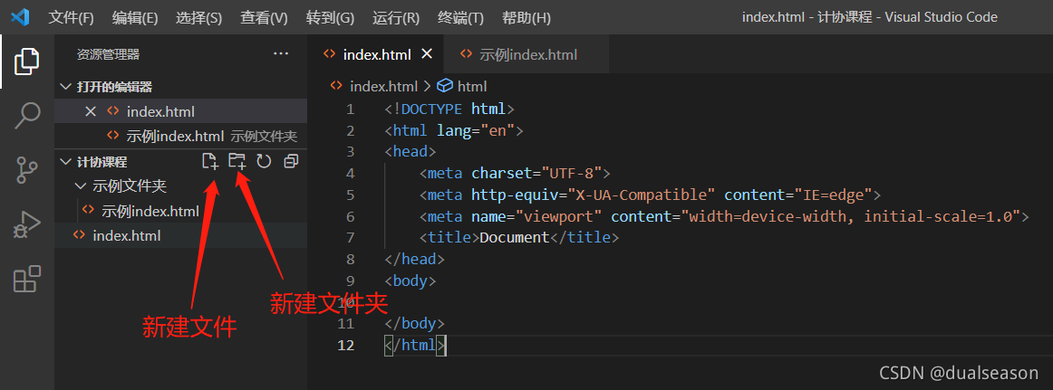This screenshot has height=390, width=1053.
Task: Switch to the 示例index.html editor tab
Action: [526, 55]
